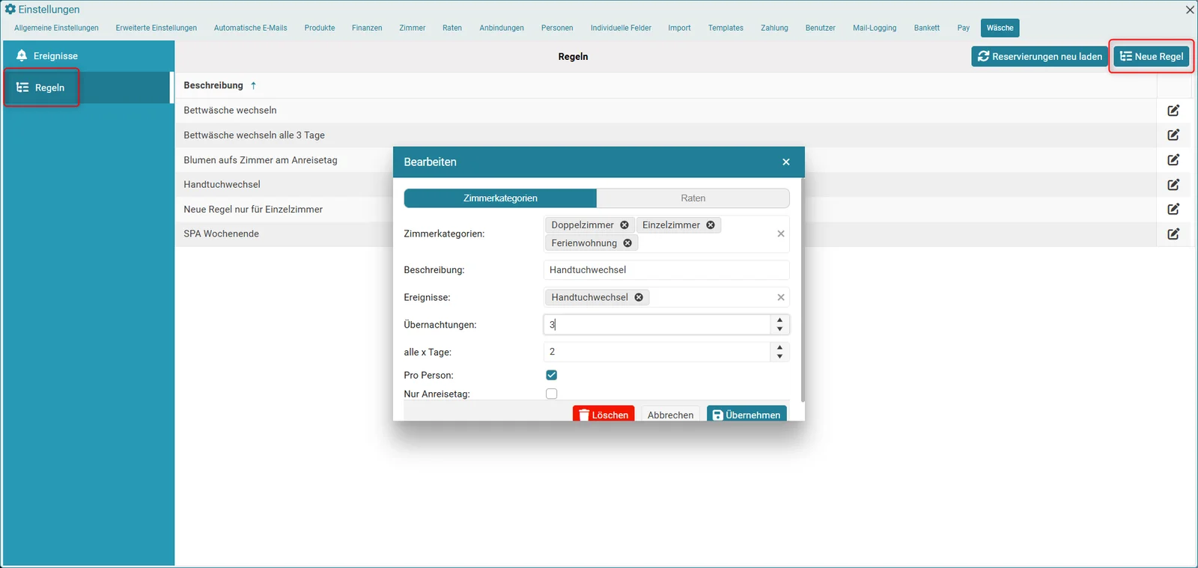This screenshot has height=568, width=1198.
Task: Clear all selected Zimmerkategorien
Action: pyautogui.click(x=781, y=233)
